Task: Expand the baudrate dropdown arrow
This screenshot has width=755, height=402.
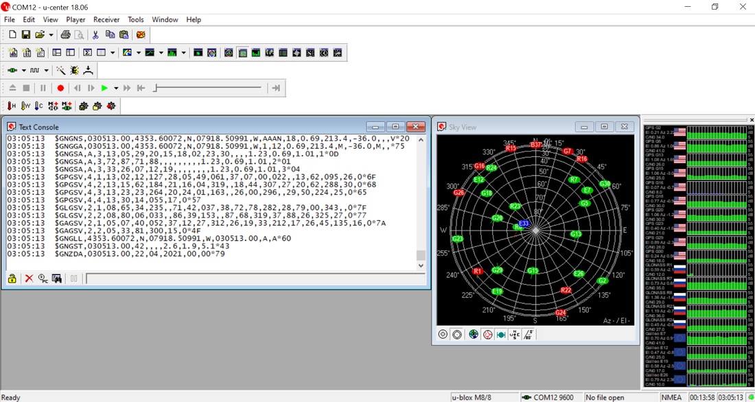Action: (x=47, y=70)
